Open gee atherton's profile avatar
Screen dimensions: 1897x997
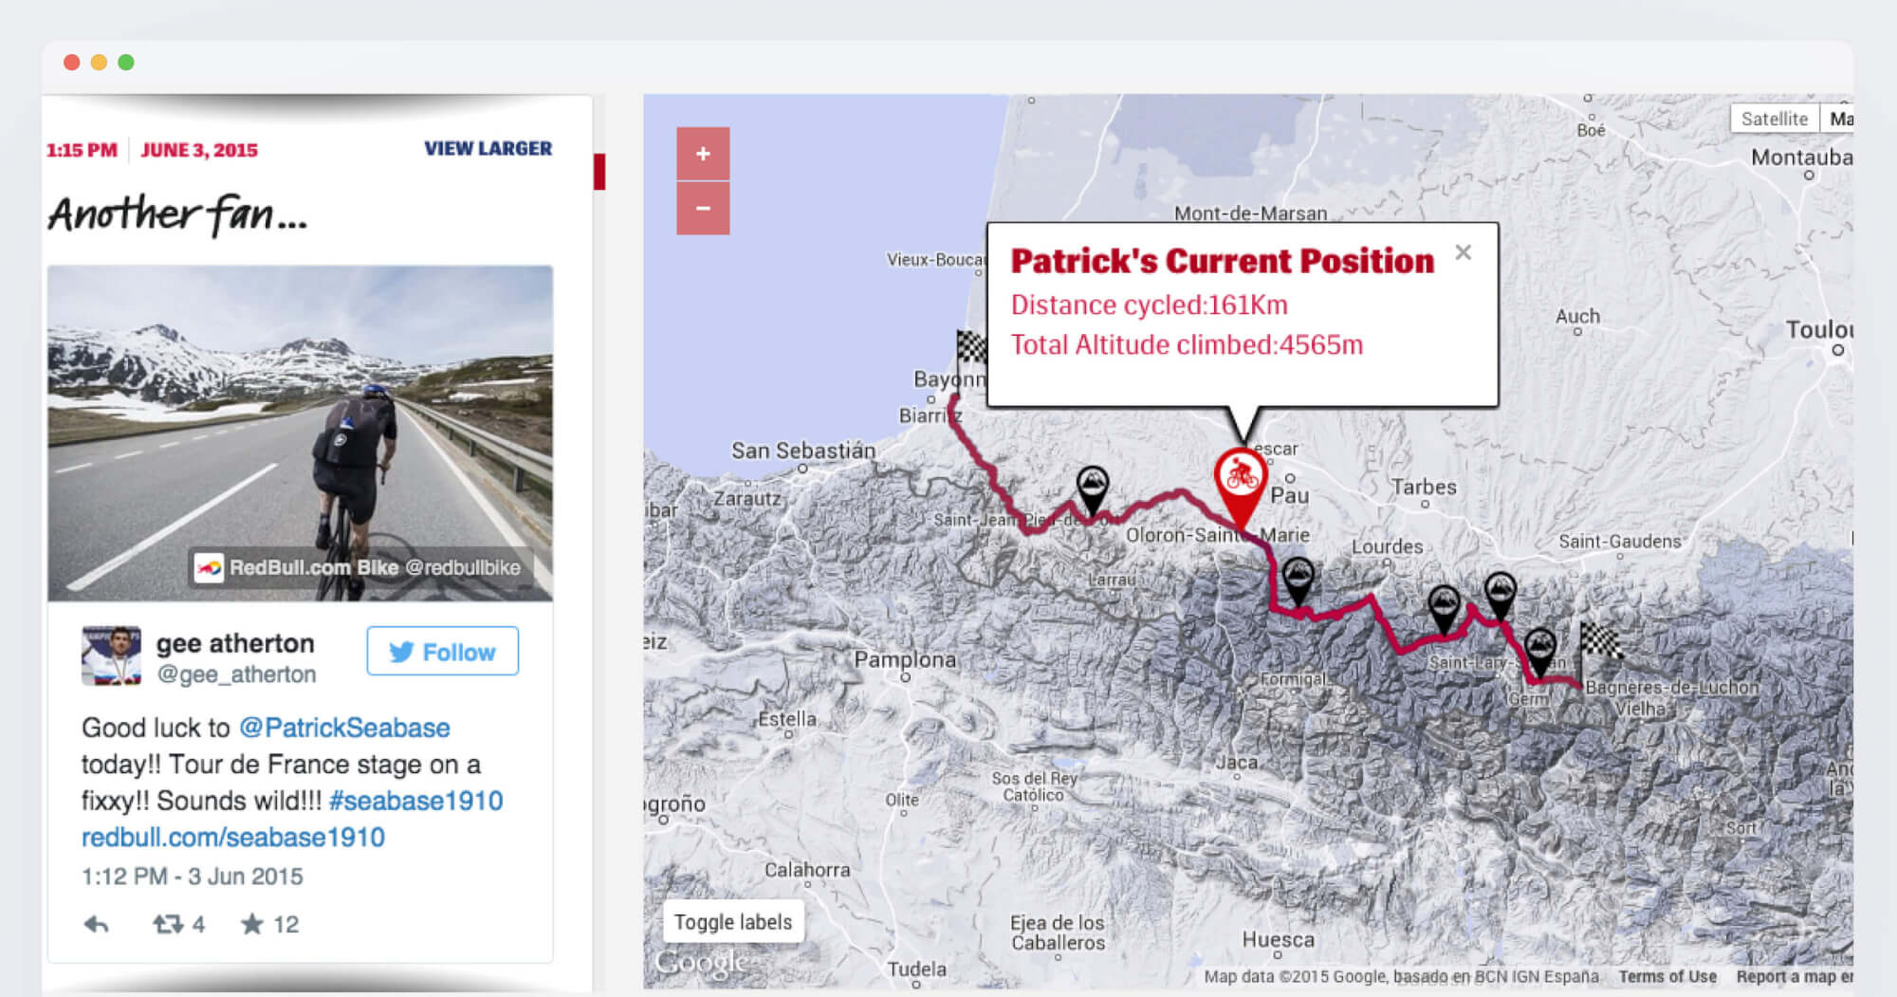(x=111, y=655)
